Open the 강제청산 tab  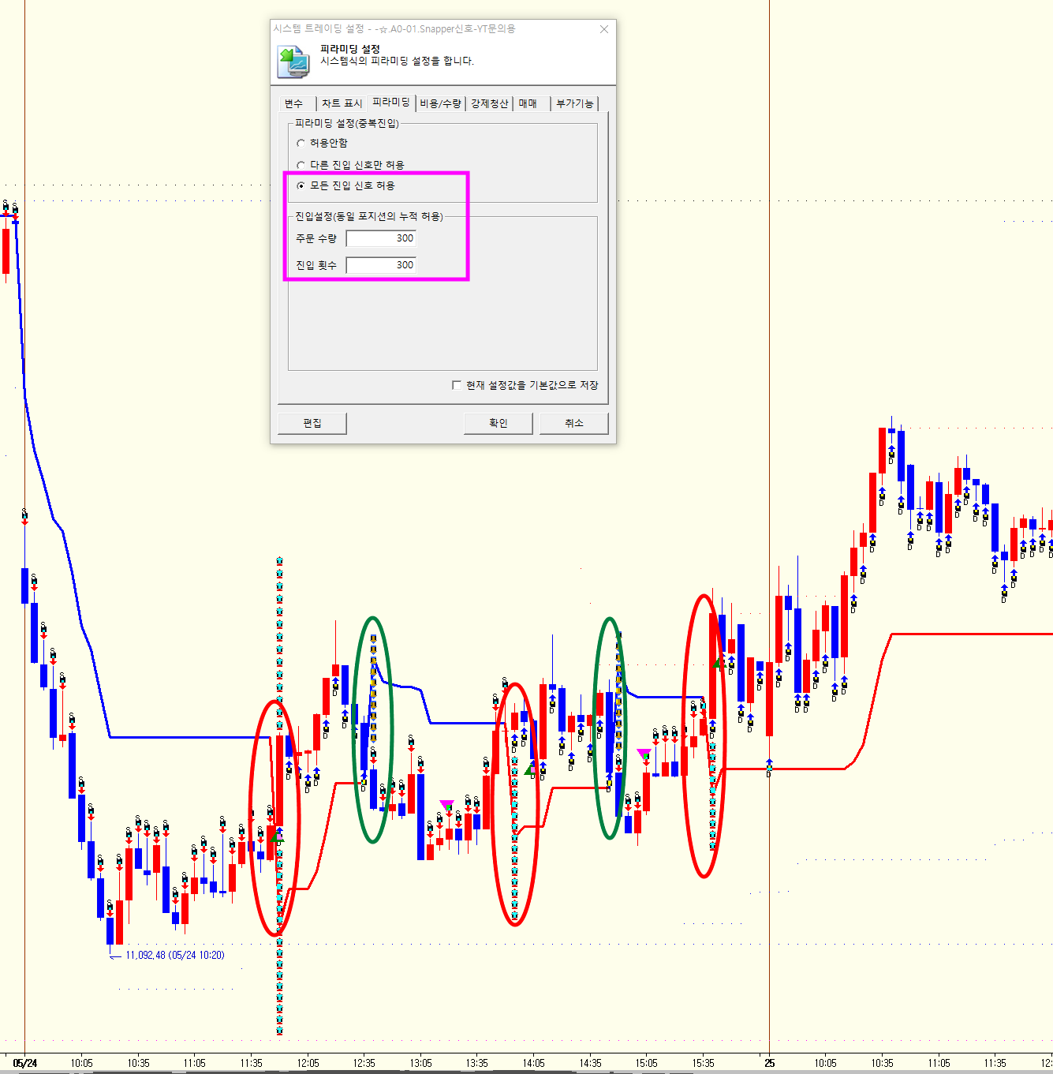tap(490, 103)
